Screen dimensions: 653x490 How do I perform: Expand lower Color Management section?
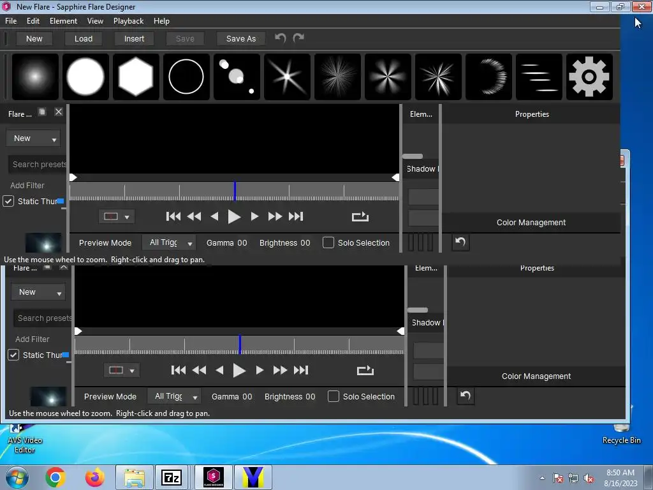click(x=536, y=376)
